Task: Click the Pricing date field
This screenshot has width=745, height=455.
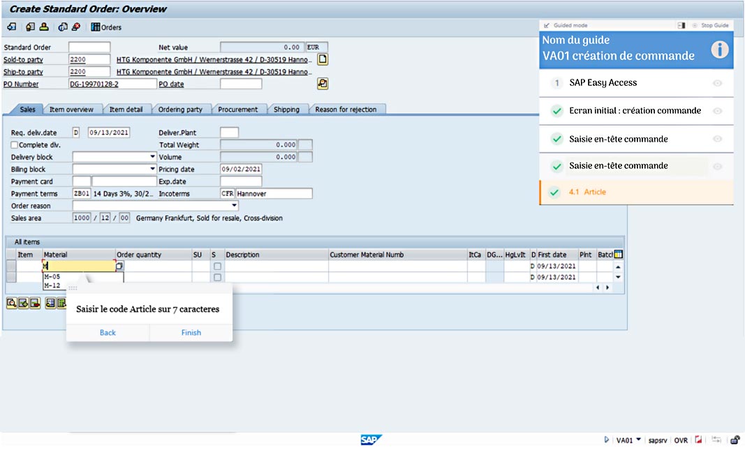Action: [241, 169]
